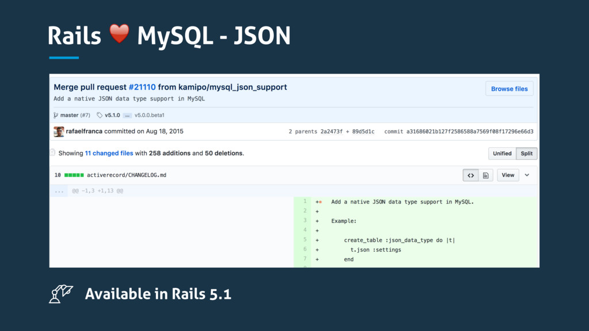The image size is (589, 331).
Task: Click diff line number 5
Action: [x=305, y=240]
